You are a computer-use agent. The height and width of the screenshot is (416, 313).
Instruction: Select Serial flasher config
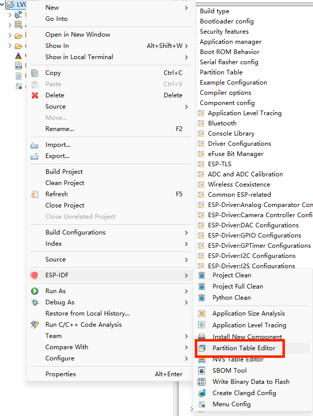pos(229,62)
